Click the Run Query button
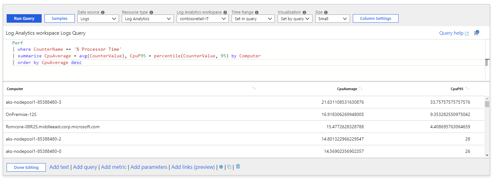Viewport: 492px width, 178px height. [24, 19]
